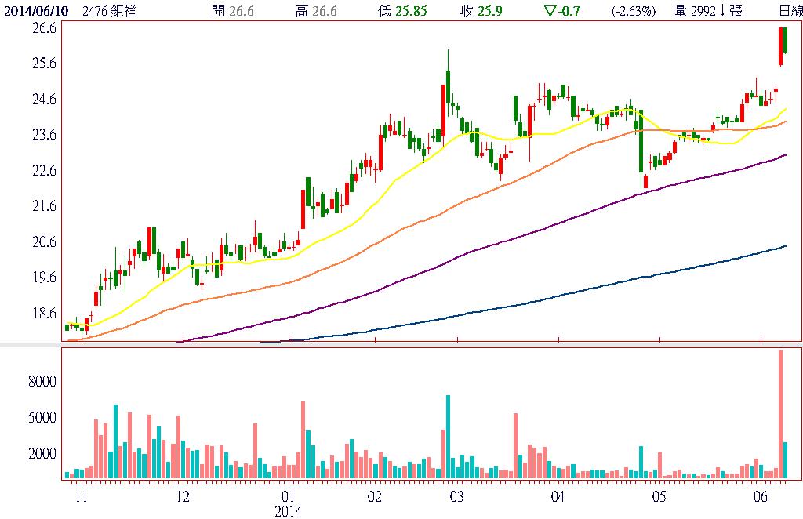The image size is (803, 519).
Task: Click month 11 on the time axis
Action: coord(80,496)
